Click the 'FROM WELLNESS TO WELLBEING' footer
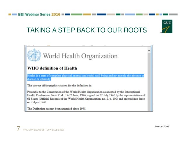 [43, 130]
